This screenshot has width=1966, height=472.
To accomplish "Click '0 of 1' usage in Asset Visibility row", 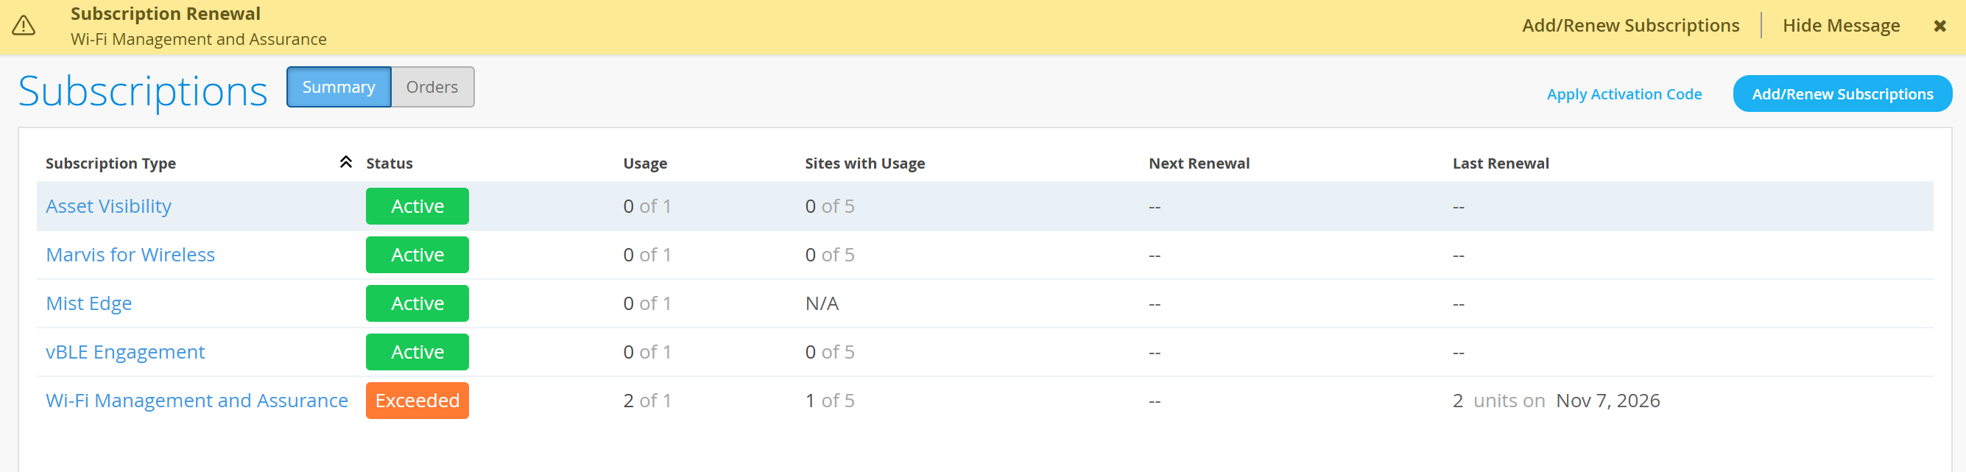I will (647, 206).
